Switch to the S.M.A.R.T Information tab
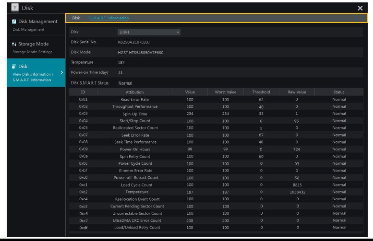This screenshot has width=373, height=241. [x=108, y=18]
